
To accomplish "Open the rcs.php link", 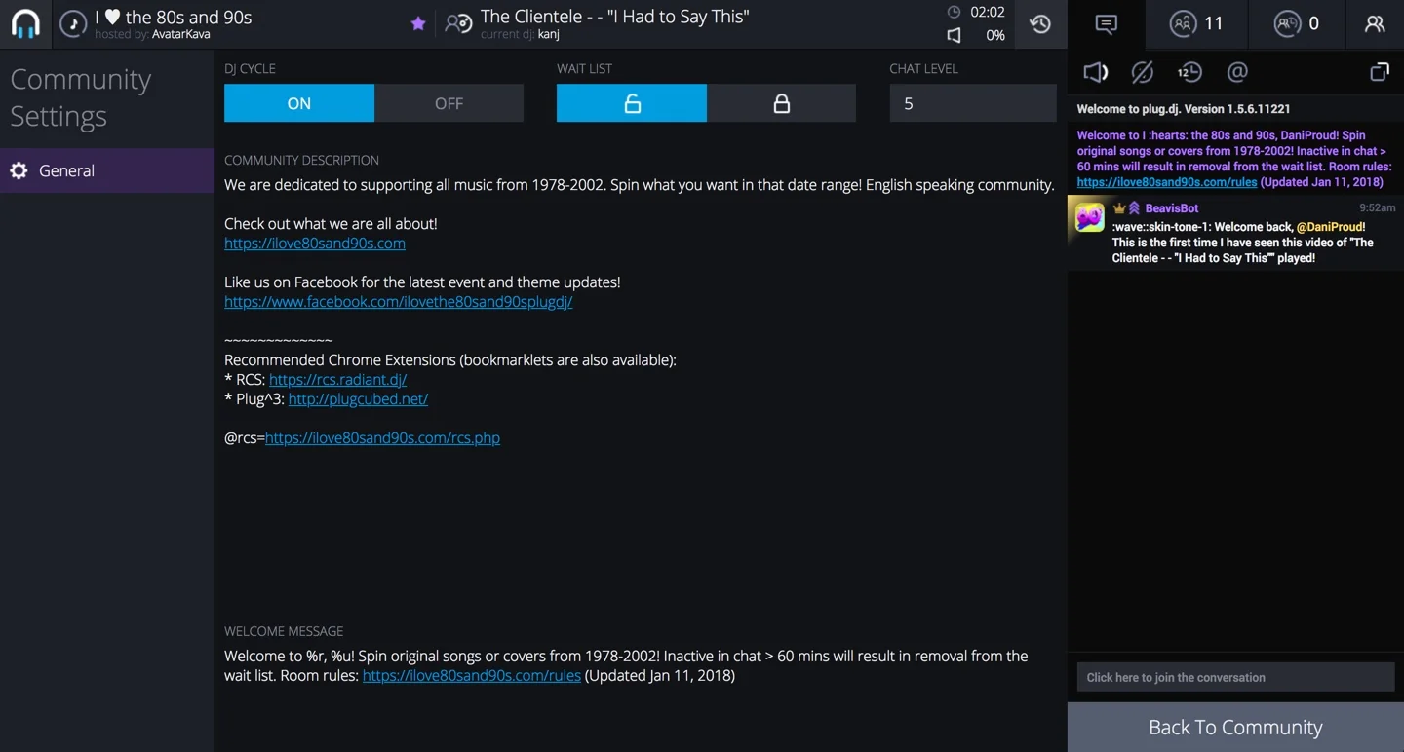I will 382,438.
